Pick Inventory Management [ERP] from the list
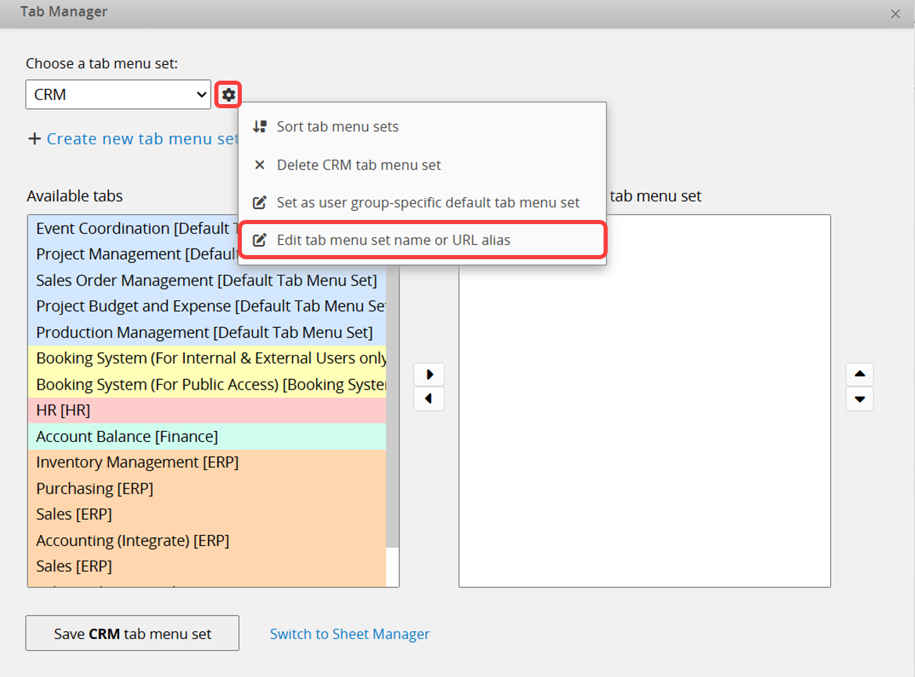 point(137,463)
